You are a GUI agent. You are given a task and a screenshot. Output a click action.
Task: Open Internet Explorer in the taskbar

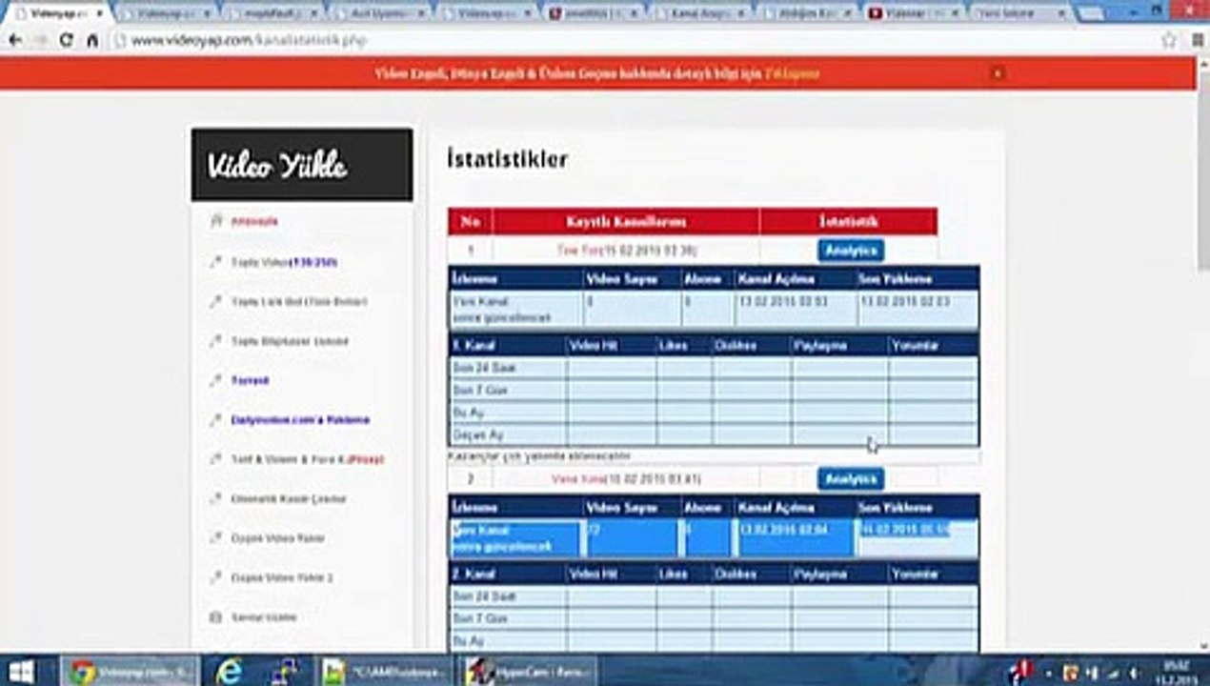[229, 672]
